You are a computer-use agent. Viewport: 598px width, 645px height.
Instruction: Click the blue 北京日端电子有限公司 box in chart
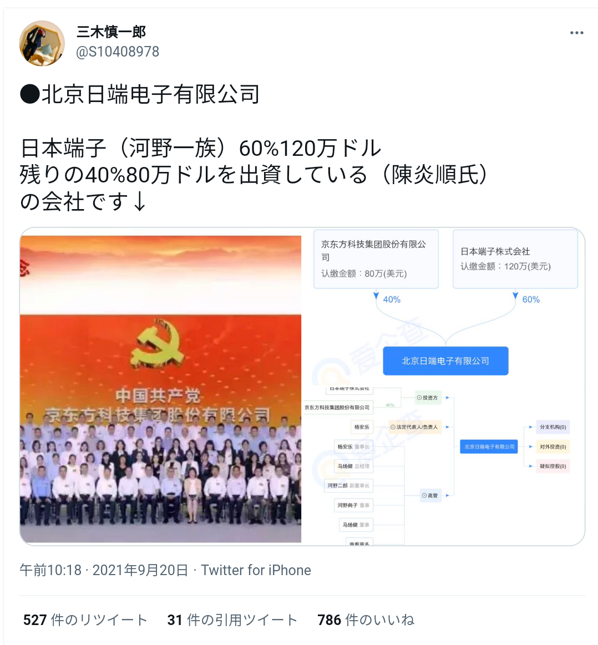pyautogui.click(x=445, y=360)
